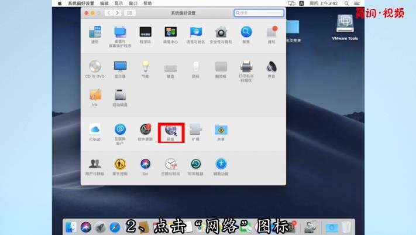Open the 编辑 (Edit) menu
Viewport: 416px width, 235px height.
click(x=104, y=4)
